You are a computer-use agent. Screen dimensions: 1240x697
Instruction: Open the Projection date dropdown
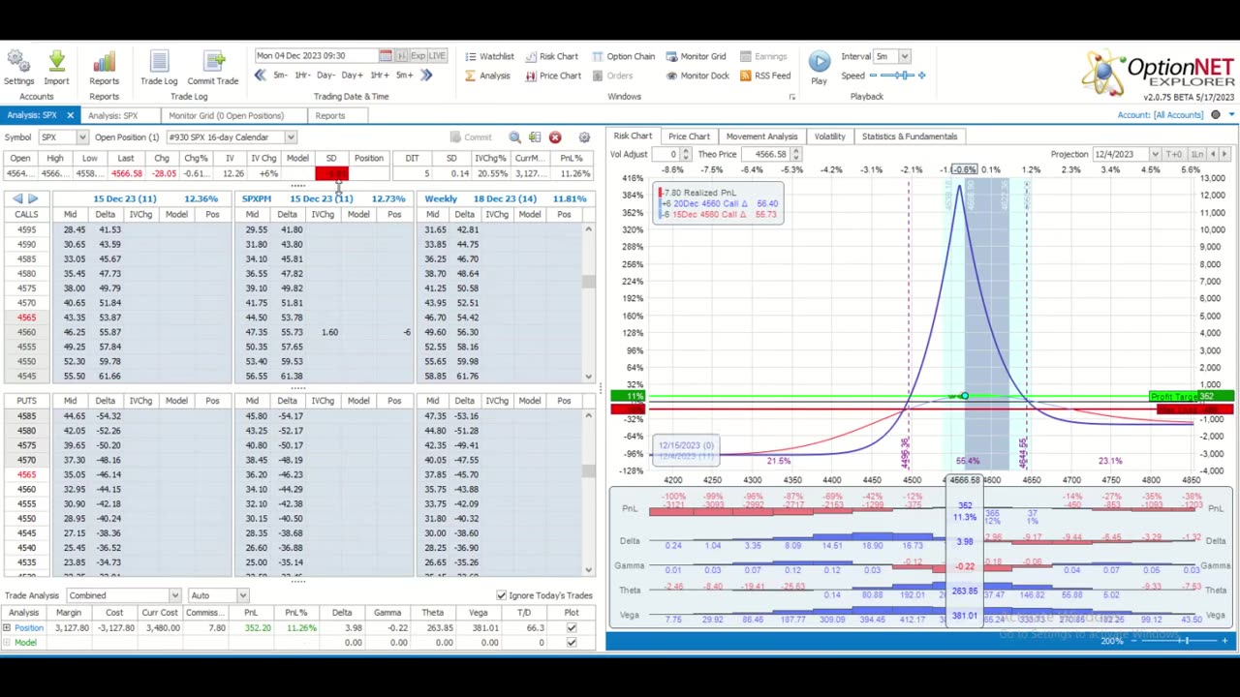coord(1155,155)
